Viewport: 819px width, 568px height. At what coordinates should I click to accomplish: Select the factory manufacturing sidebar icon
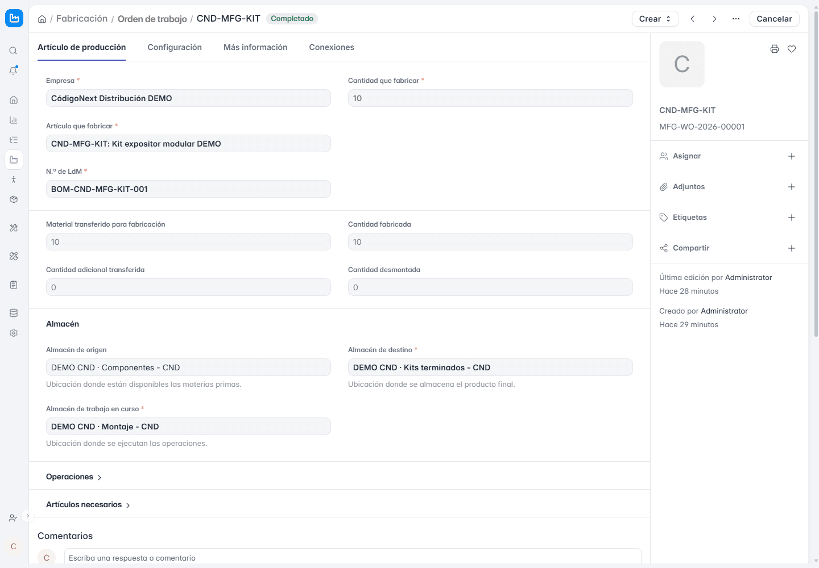pyautogui.click(x=14, y=160)
